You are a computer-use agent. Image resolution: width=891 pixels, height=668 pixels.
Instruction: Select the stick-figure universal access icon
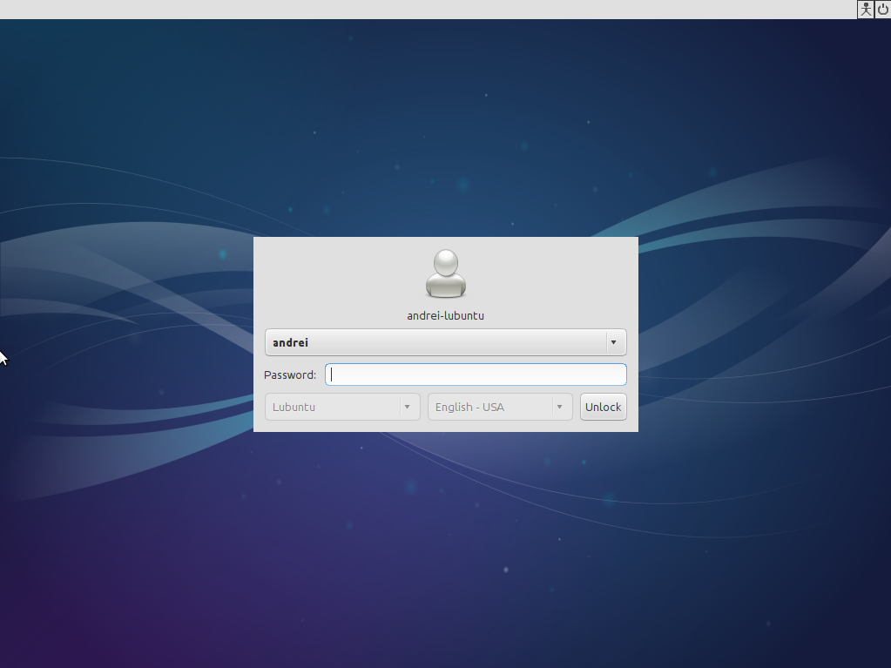coord(865,10)
